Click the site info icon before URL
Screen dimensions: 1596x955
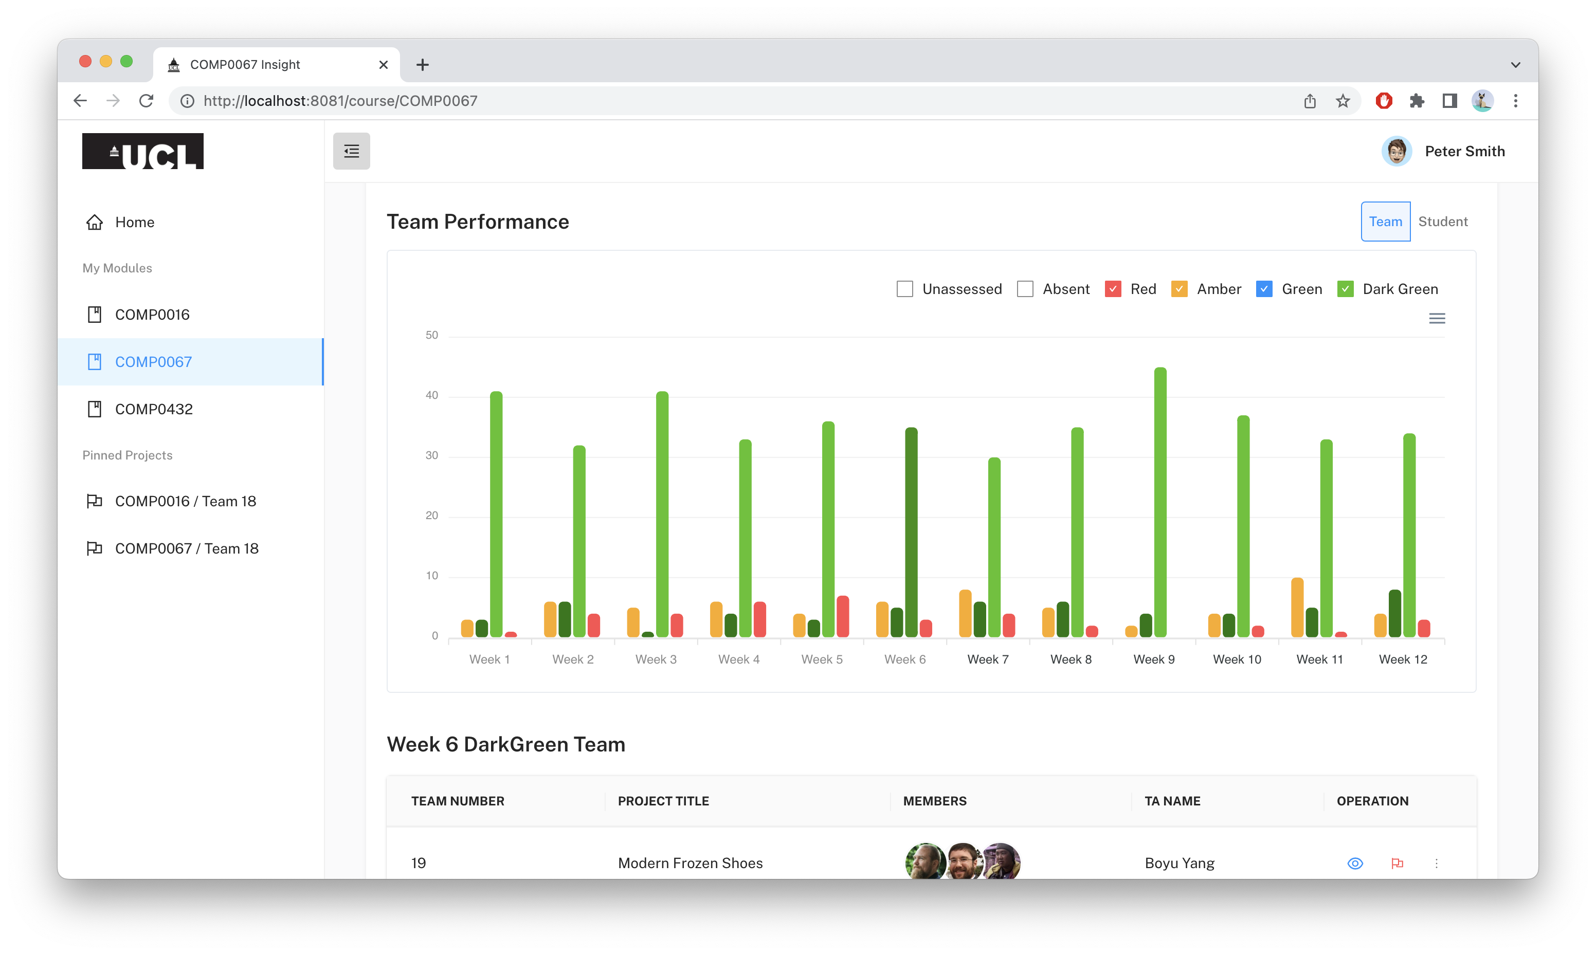[187, 100]
